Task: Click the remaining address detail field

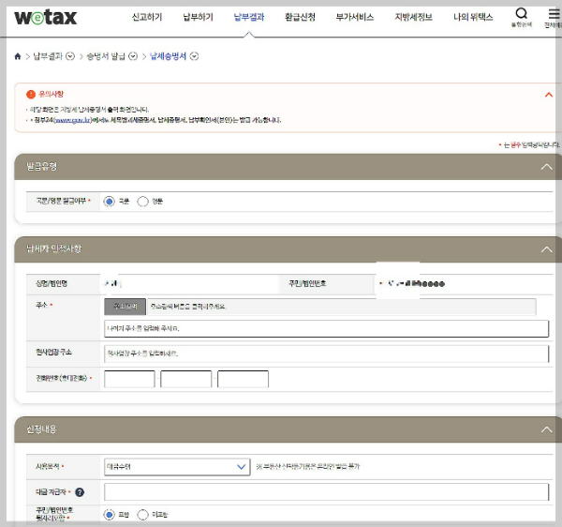Action: point(326,328)
